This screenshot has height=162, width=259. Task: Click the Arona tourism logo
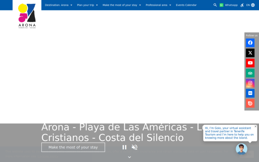click(x=27, y=16)
